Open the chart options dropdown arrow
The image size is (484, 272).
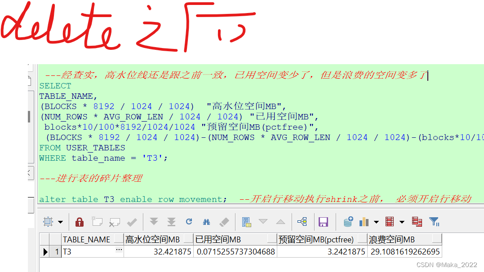377,222
